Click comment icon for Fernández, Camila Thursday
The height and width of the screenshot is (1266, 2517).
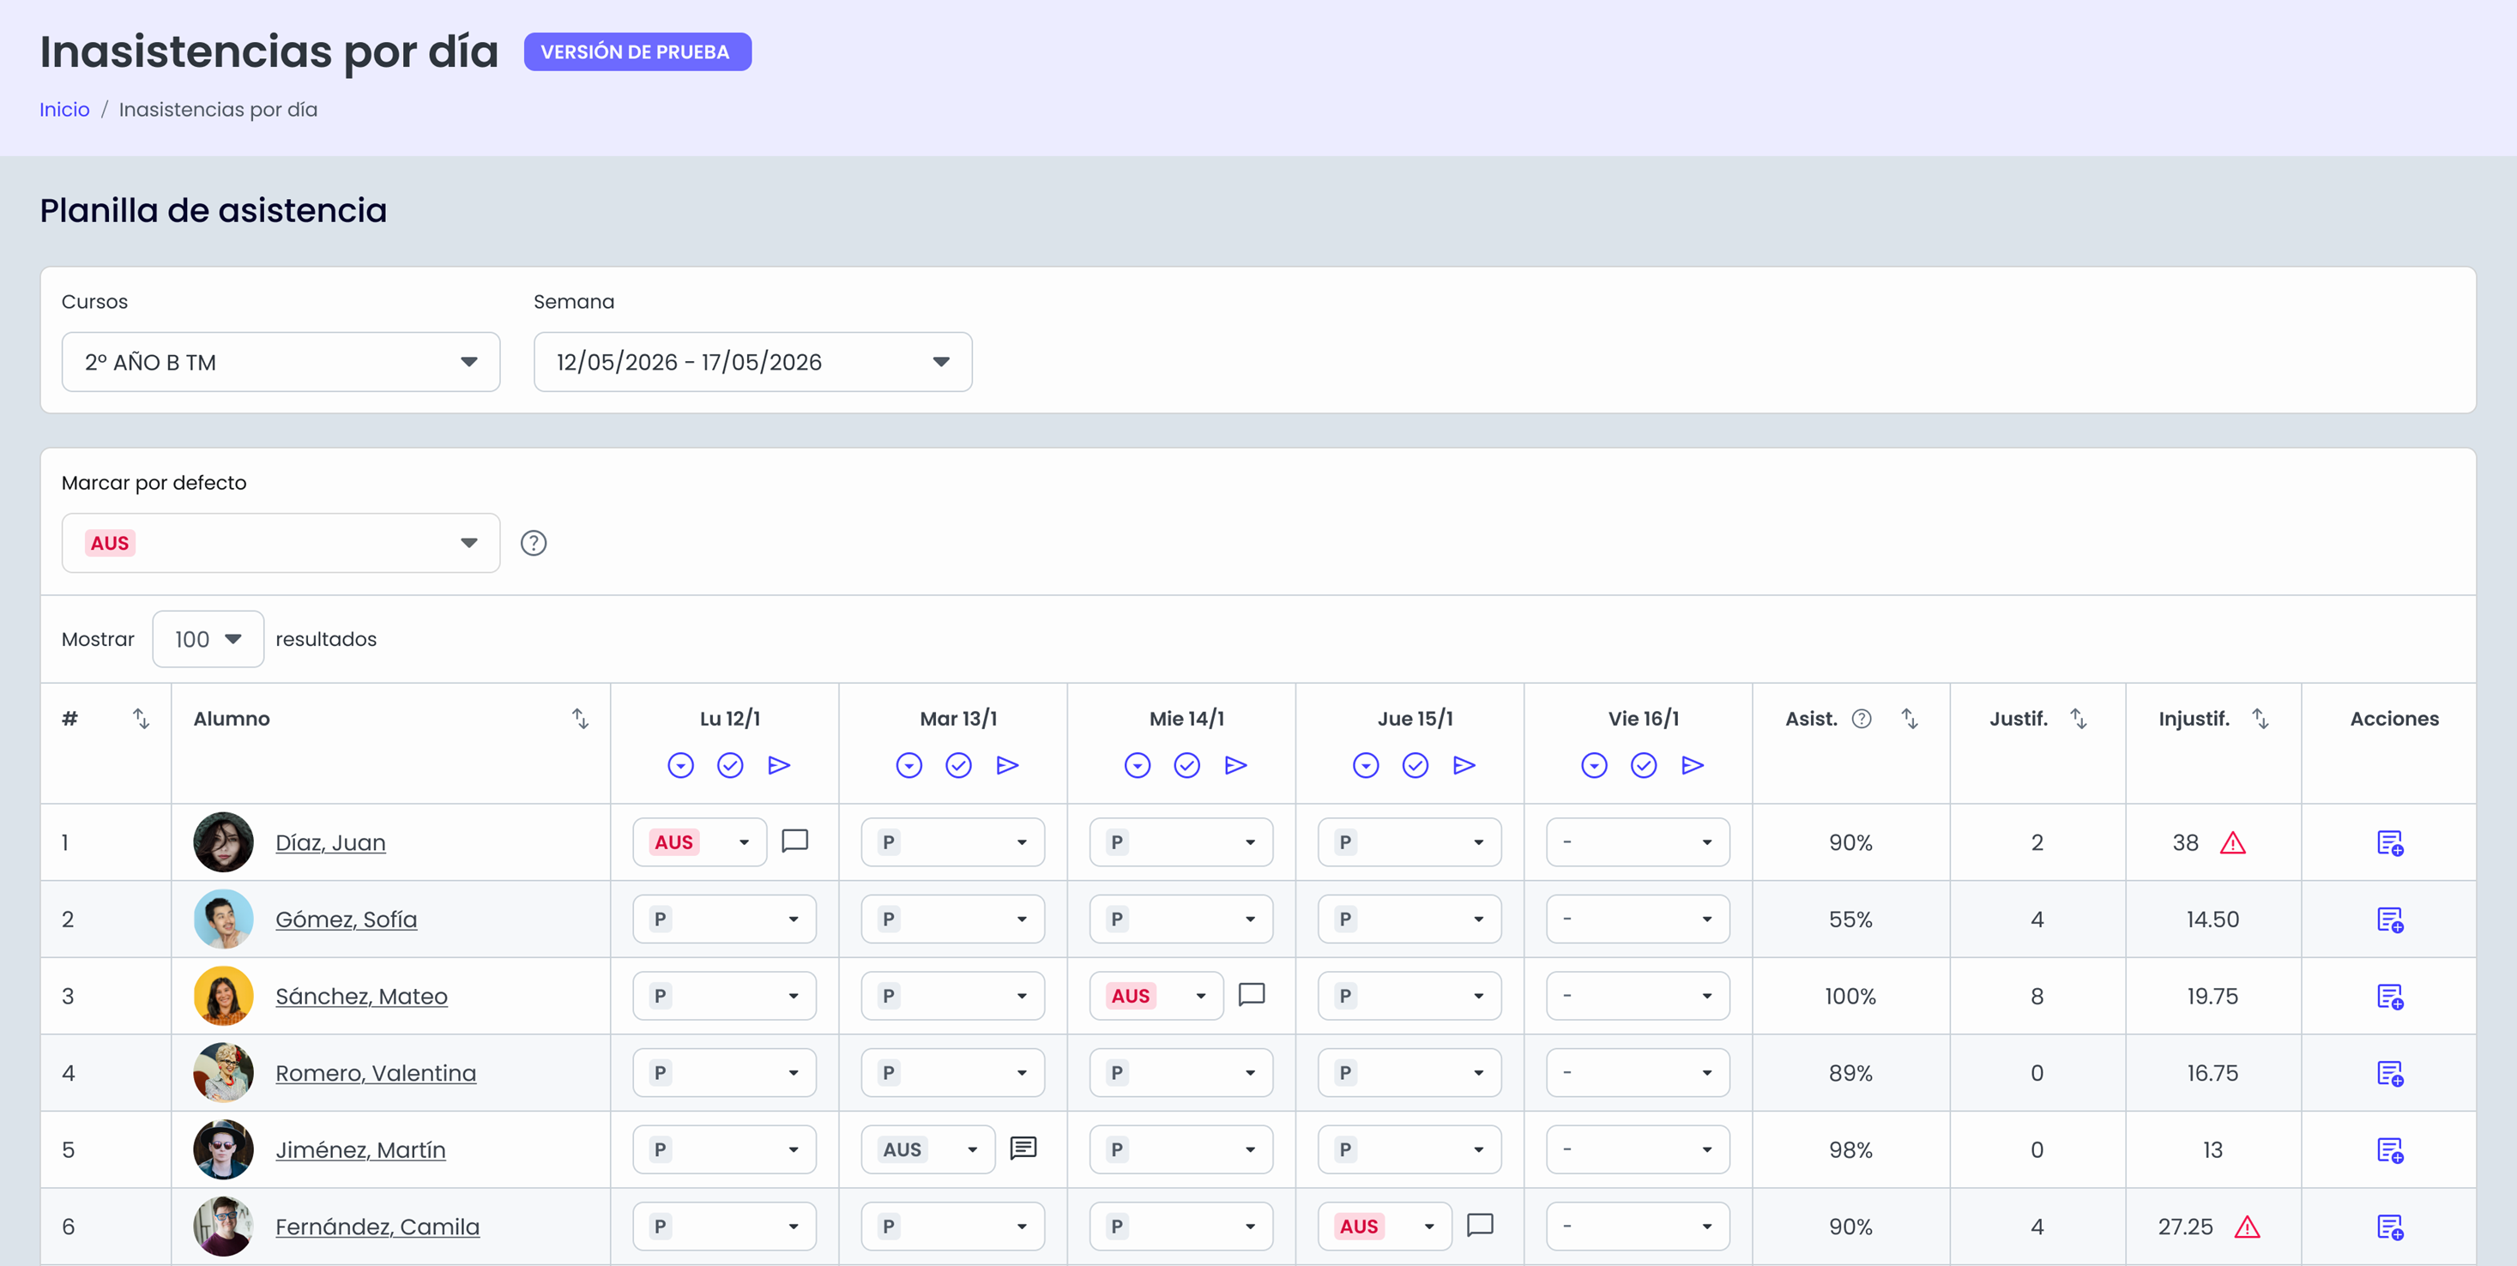pos(1481,1225)
